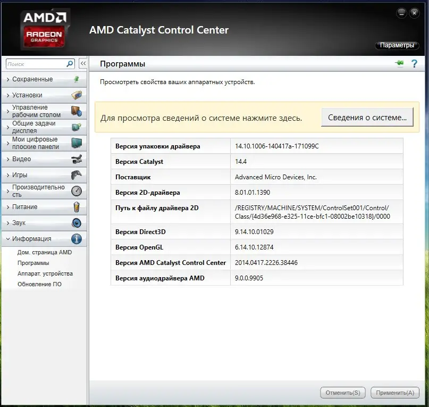Click the Поставщик label
Image resolution: width=429 pixels, height=407 pixels.
(133, 177)
